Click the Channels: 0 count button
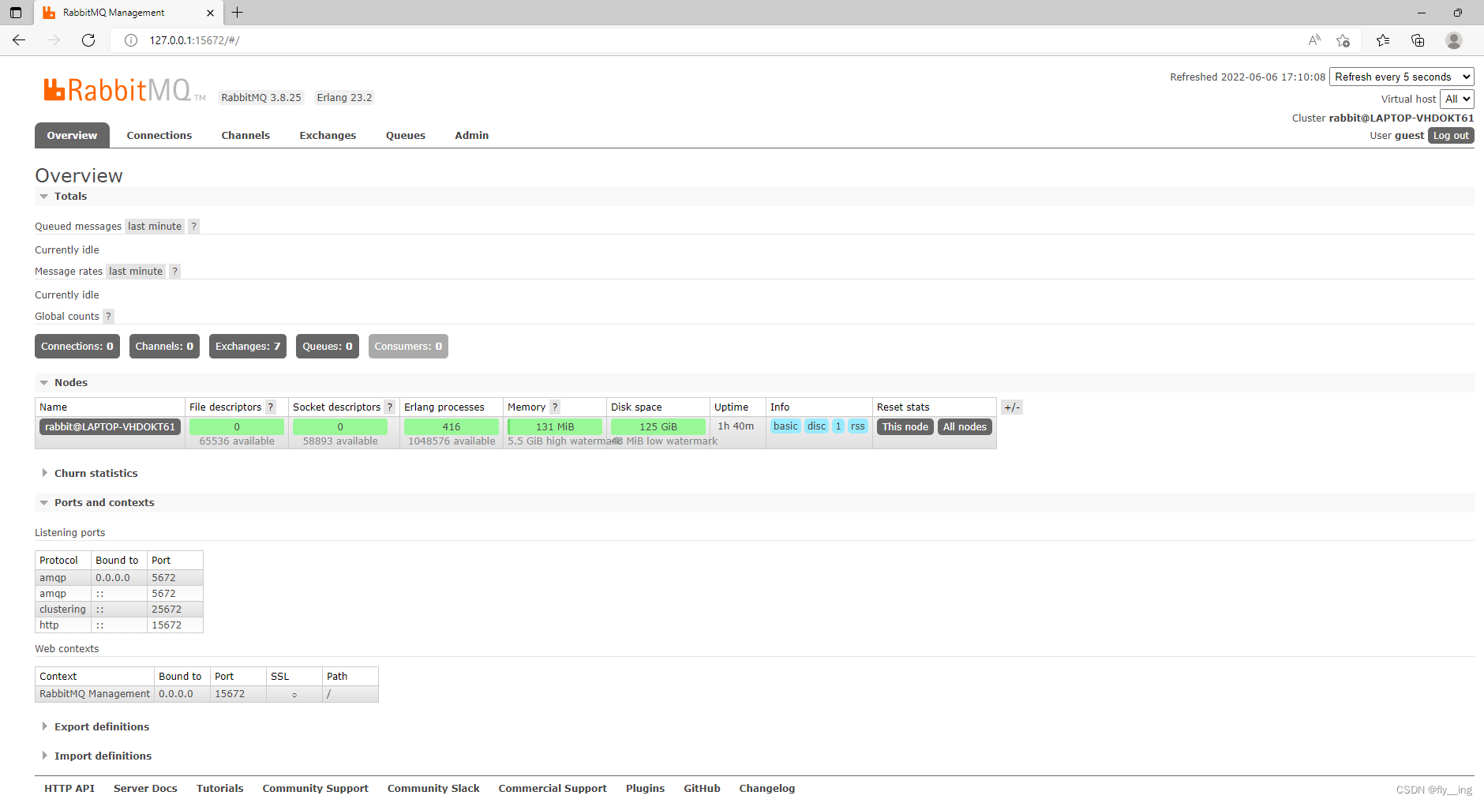Image resolution: width=1484 pixels, height=803 pixels. [x=164, y=347]
